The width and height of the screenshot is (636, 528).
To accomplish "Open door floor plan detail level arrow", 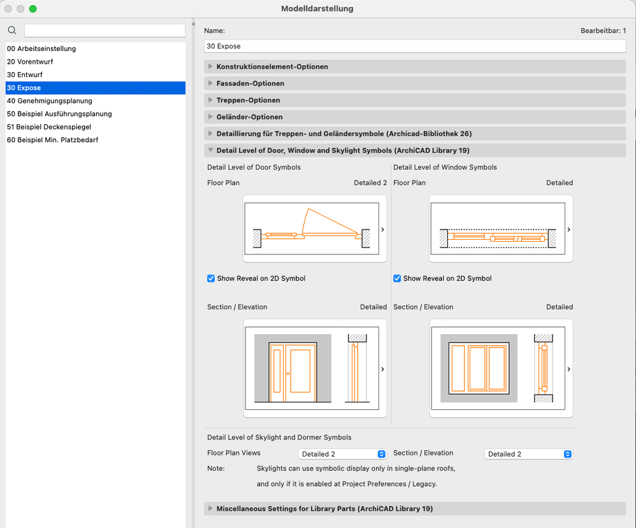I will [382, 230].
